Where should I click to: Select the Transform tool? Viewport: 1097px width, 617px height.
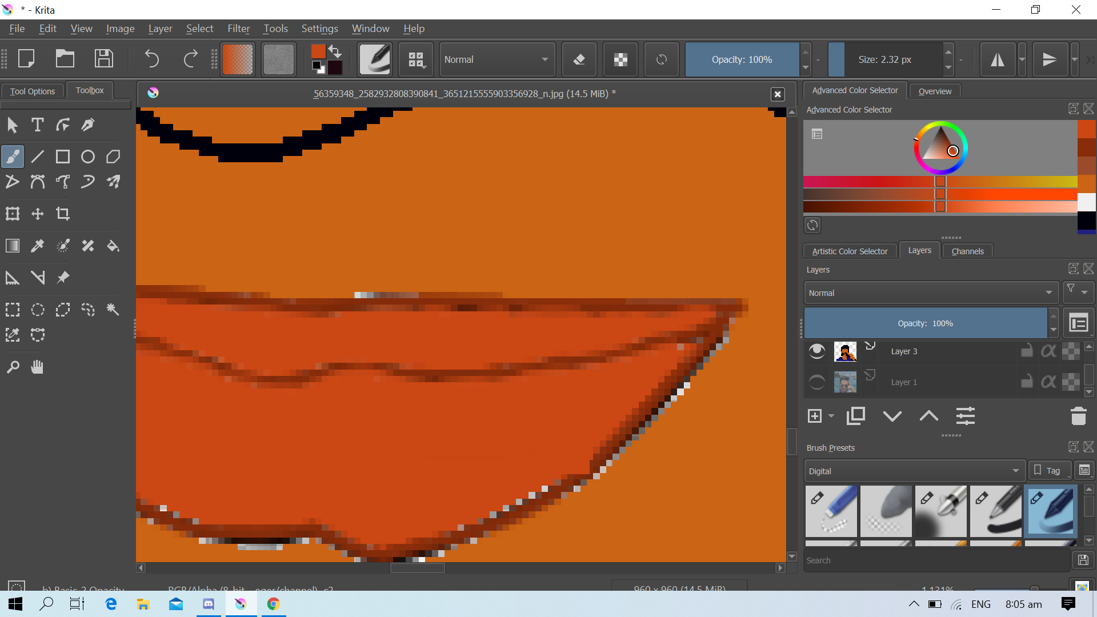[x=13, y=214]
